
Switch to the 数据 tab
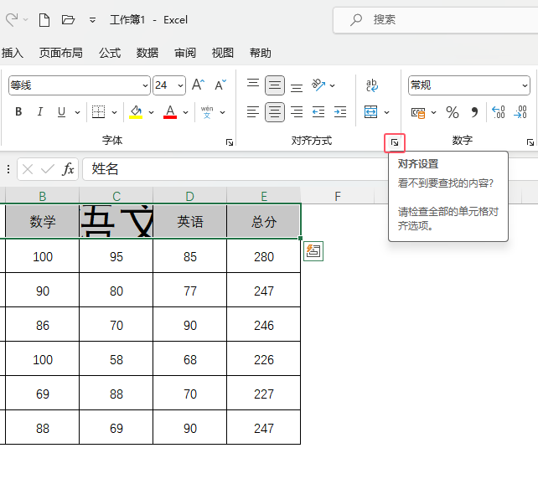[147, 53]
